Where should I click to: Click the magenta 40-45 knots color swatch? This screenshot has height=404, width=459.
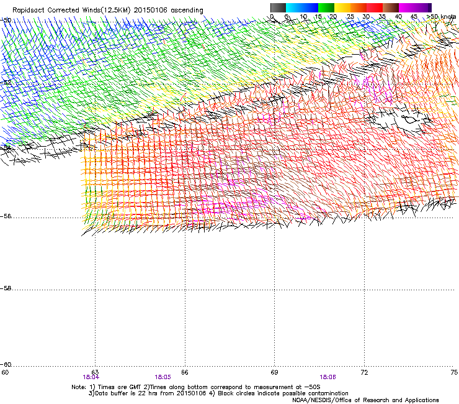pyautogui.click(x=407, y=7)
